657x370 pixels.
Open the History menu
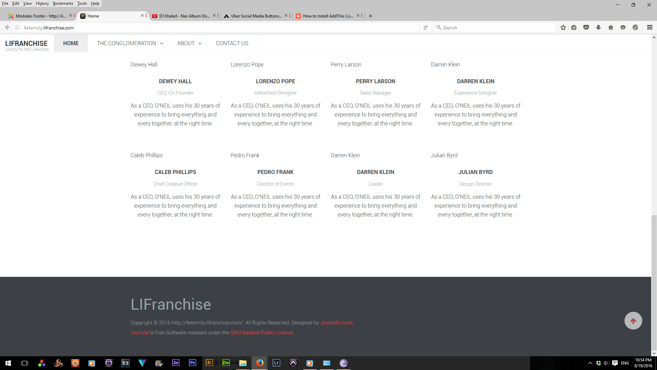(x=42, y=3)
